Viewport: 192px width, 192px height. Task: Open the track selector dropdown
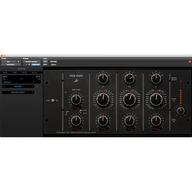pyautogui.click(x=9, y=61)
